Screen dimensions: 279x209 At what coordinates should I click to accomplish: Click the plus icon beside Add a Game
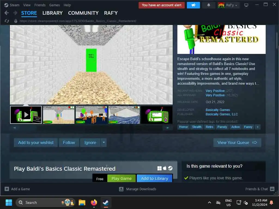pos(7,189)
